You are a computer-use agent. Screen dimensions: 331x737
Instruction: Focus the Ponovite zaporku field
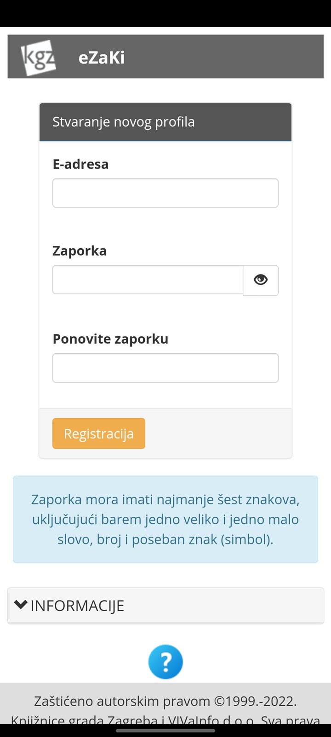coord(165,368)
